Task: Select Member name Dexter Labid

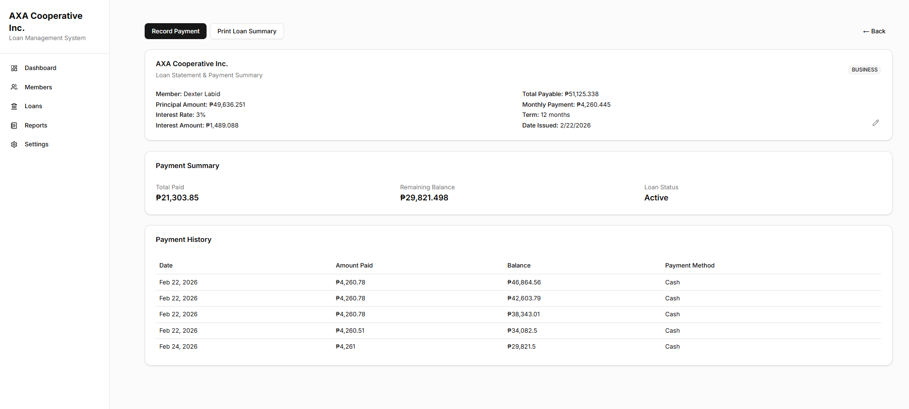Action: tap(188, 94)
